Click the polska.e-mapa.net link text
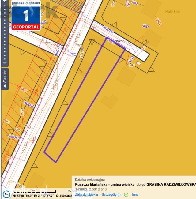196x199 pixels. click(x=26, y=3)
